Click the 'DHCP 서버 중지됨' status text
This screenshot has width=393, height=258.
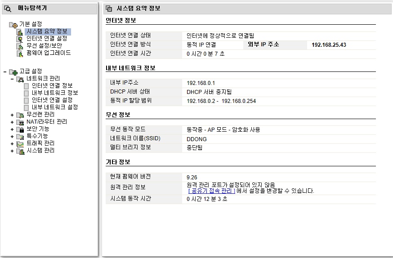[x=209, y=92]
